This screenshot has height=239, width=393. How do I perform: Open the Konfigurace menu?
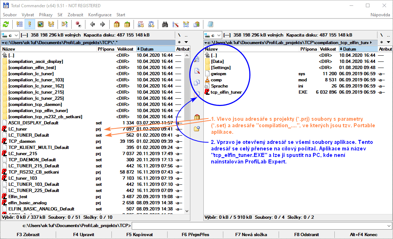(100, 15)
